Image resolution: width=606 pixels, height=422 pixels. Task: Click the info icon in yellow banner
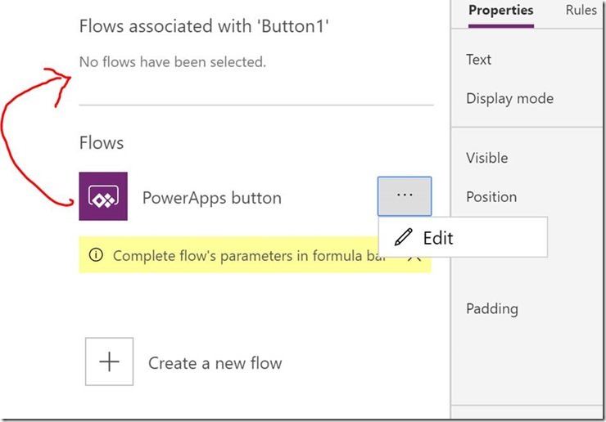pyautogui.click(x=96, y=255)
